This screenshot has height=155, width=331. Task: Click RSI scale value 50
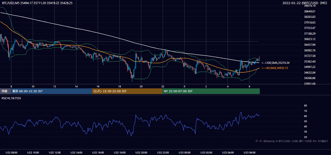[x=305, y=121]
